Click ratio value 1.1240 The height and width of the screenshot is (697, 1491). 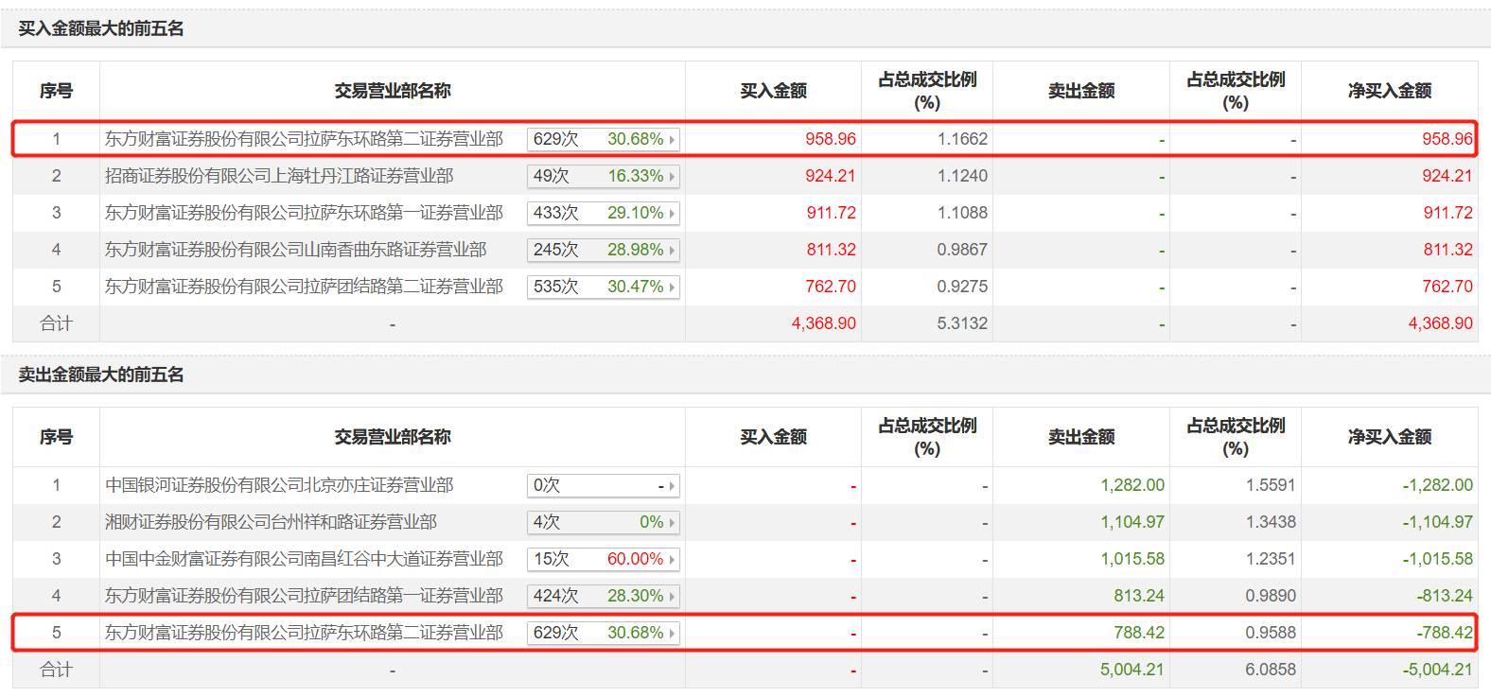tap(962, 176)
